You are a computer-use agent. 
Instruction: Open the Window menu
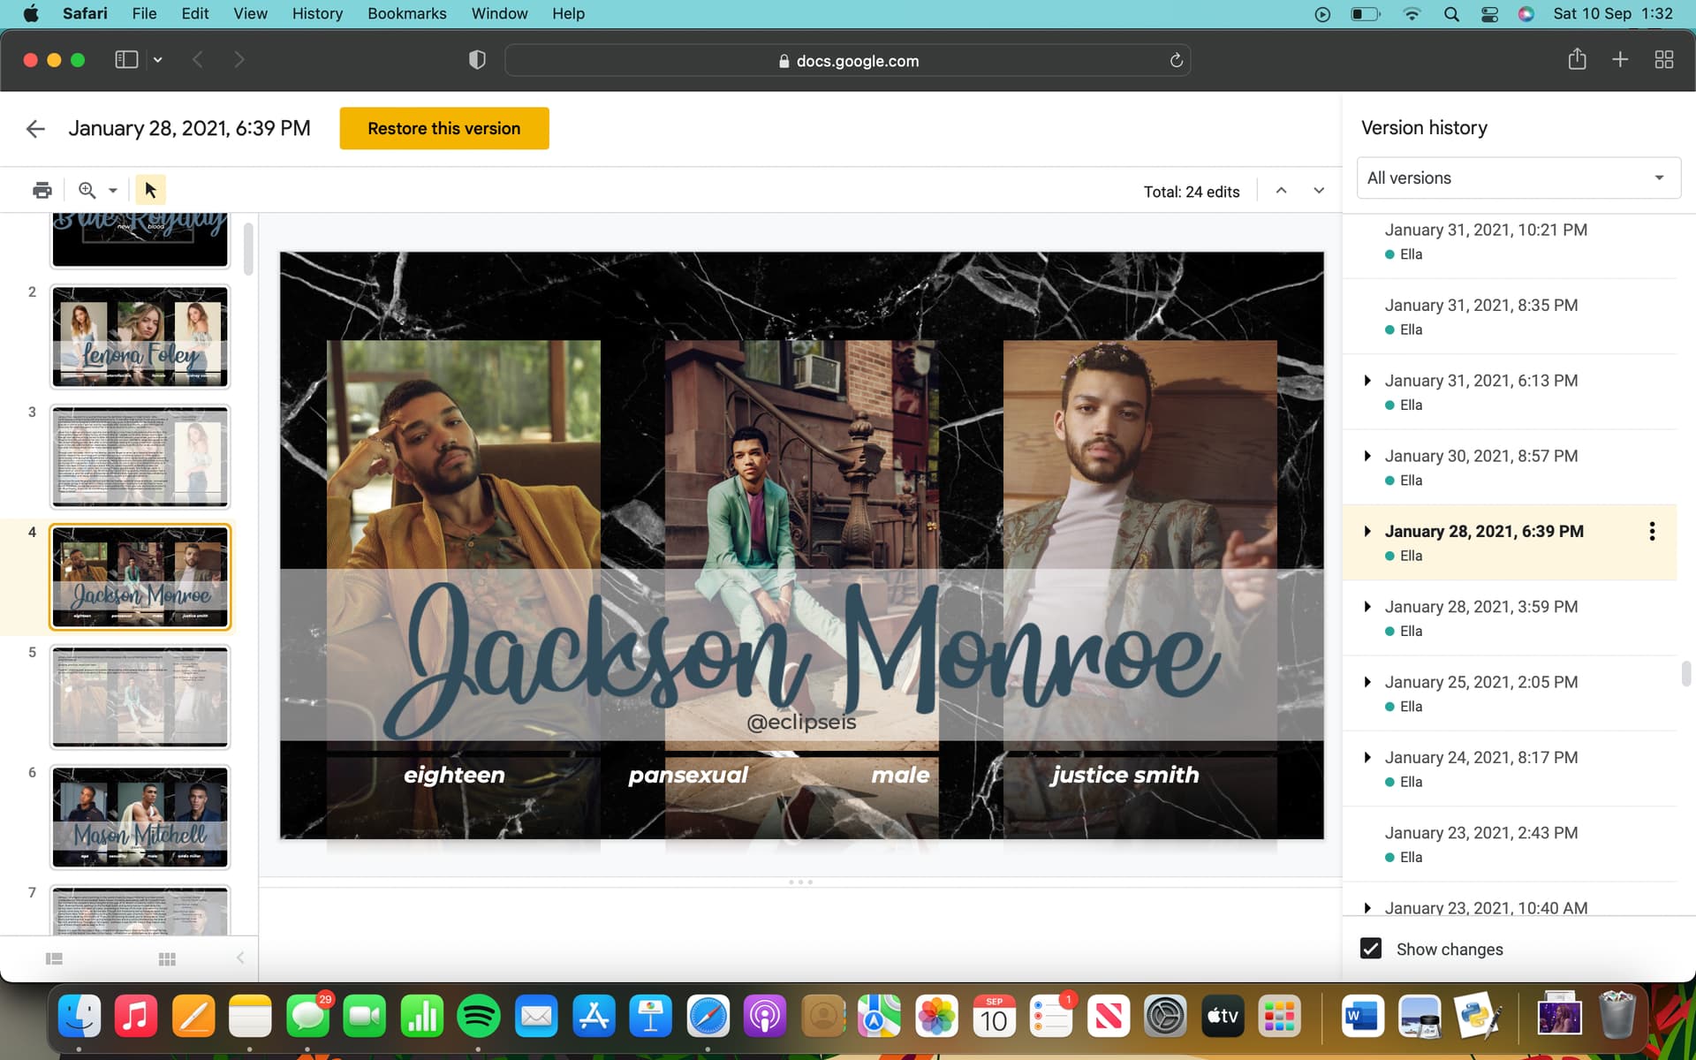(x=499, y=13)
